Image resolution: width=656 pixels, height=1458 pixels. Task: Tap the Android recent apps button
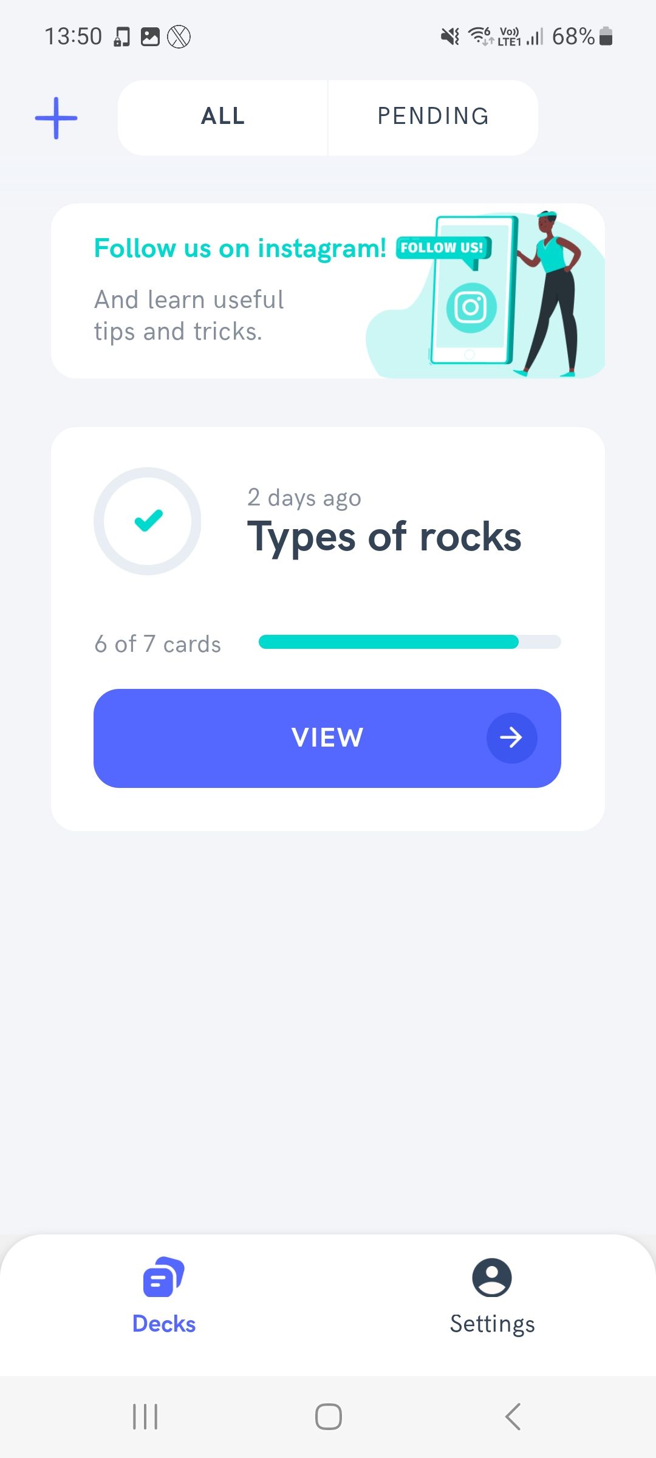[145, 1417]
